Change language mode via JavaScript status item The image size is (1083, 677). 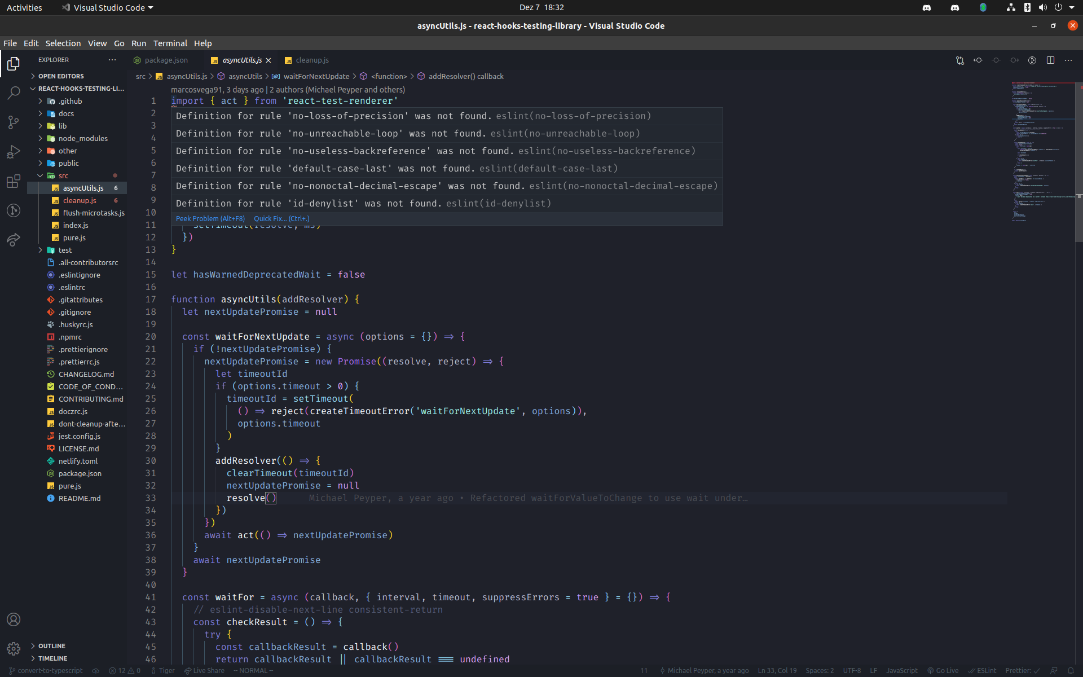pyautogui.click(x=901, y=671)
